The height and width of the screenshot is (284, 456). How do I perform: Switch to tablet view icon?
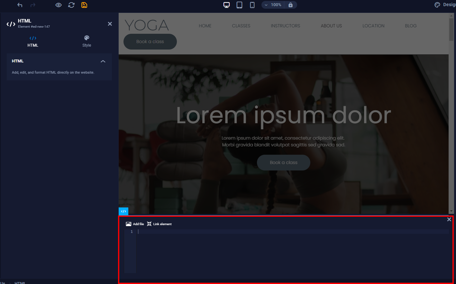point(240,5)
